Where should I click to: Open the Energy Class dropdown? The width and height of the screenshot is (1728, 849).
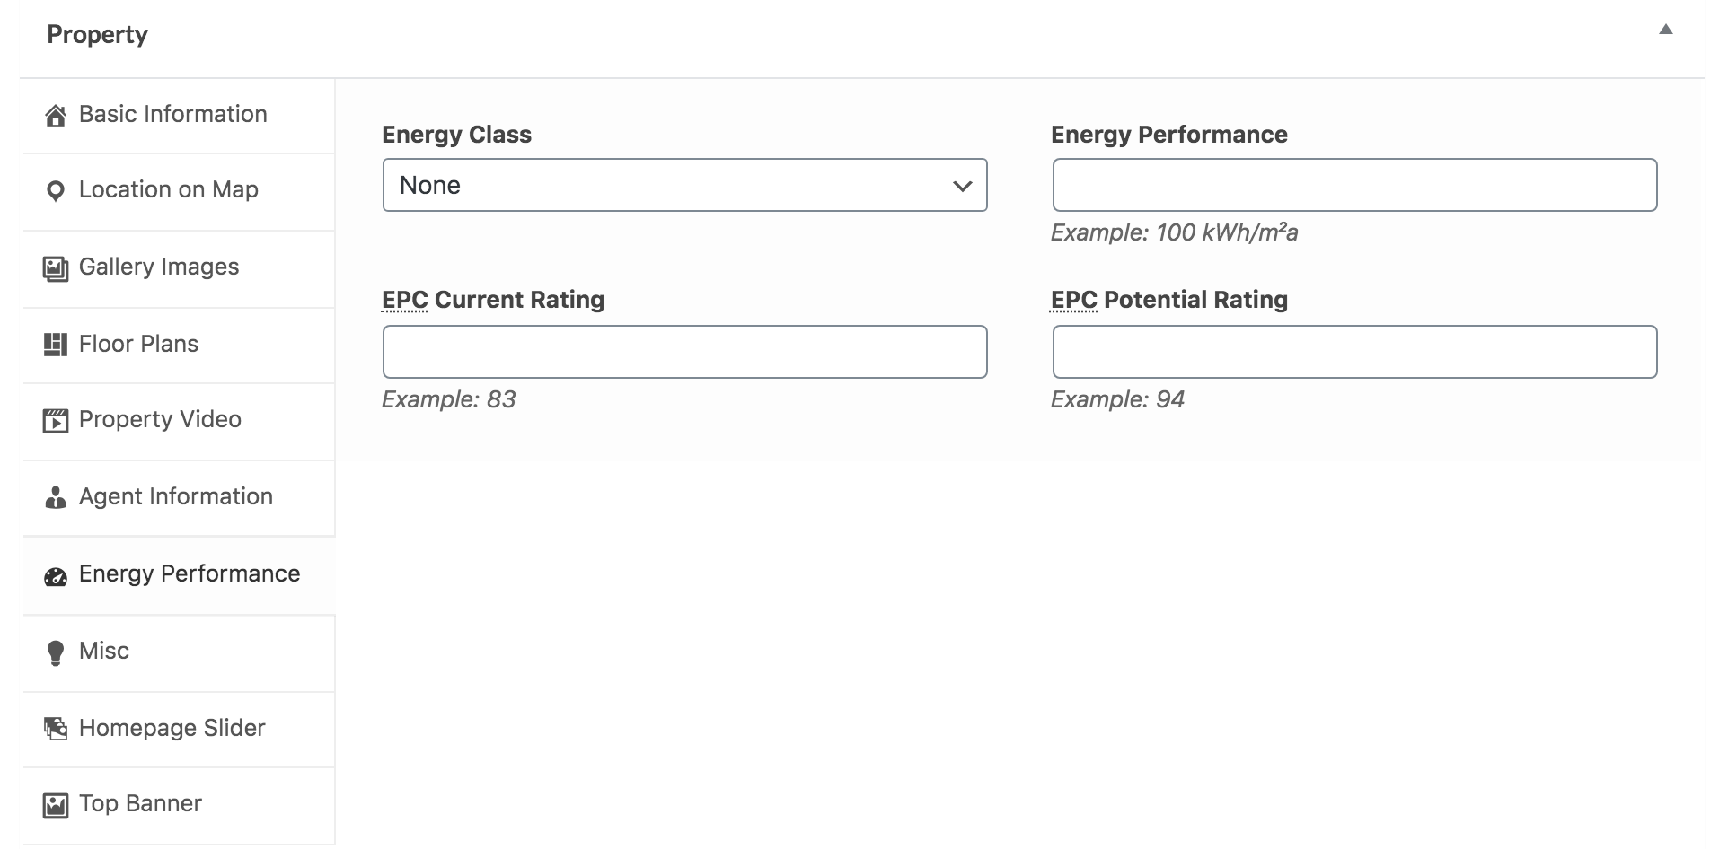click(x=685, y=186)
